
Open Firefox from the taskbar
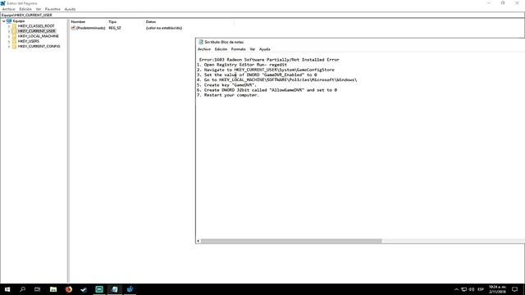[x=69, y=289]
